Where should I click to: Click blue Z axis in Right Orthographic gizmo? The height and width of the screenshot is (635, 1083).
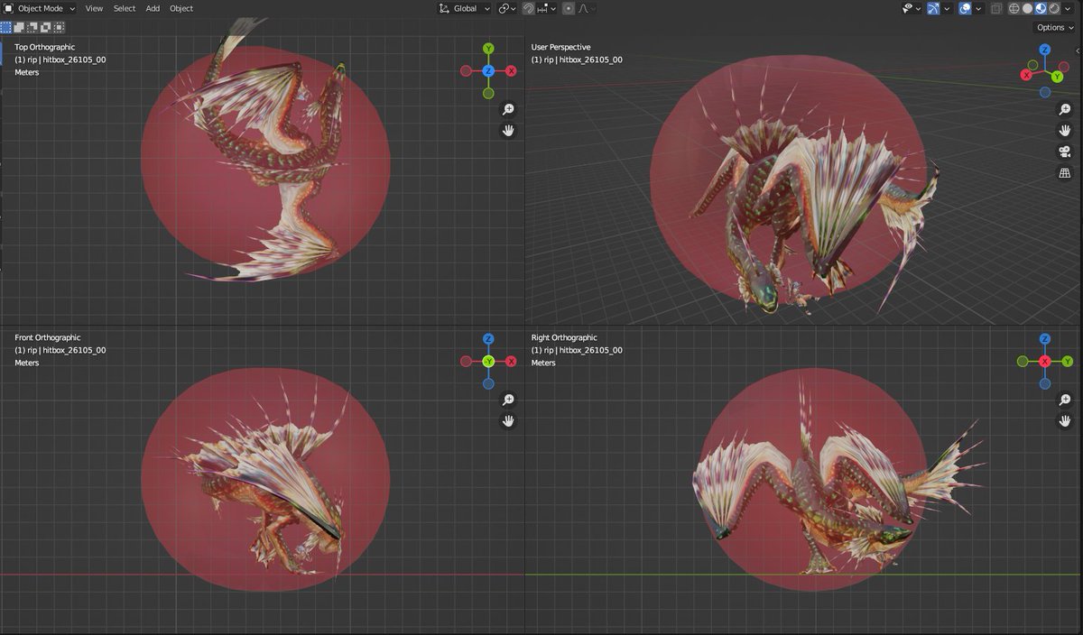coord(1045,338)
